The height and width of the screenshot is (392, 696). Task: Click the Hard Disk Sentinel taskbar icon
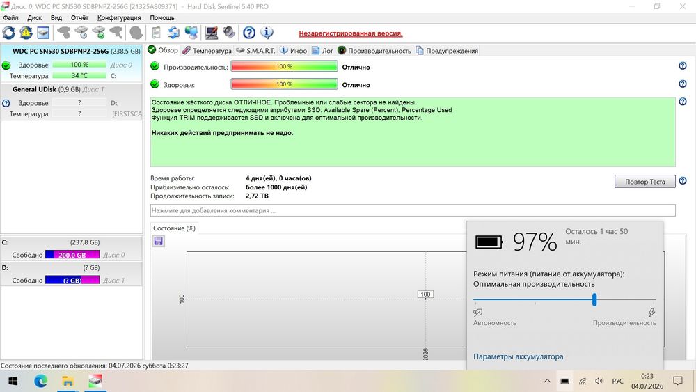pyautogui.click(x=95, y=381)
